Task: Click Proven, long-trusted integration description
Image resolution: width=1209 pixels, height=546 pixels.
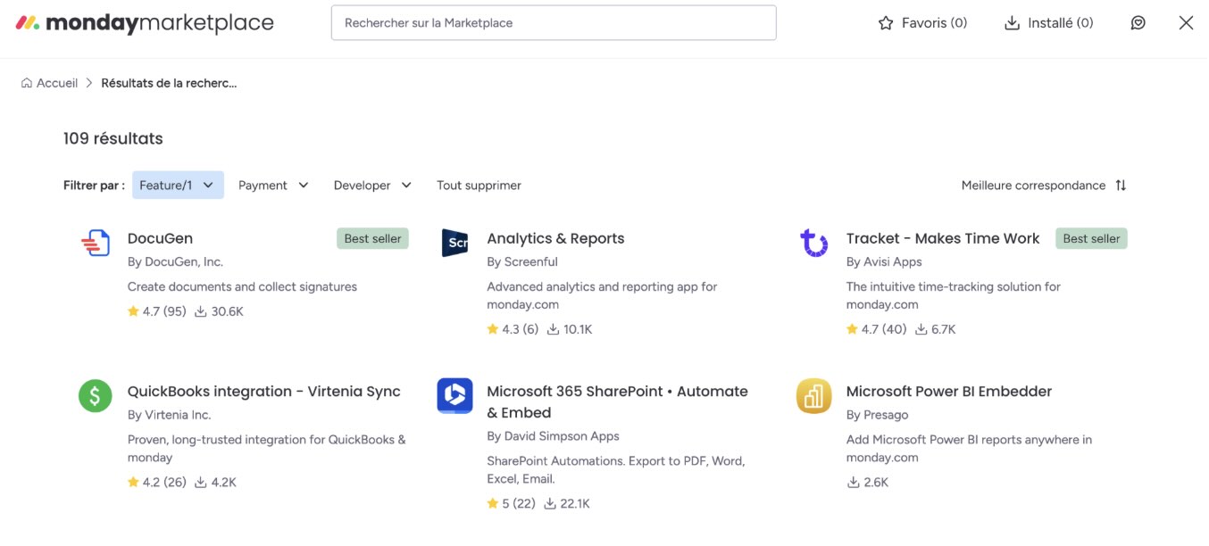Action: tap(267, 448)
